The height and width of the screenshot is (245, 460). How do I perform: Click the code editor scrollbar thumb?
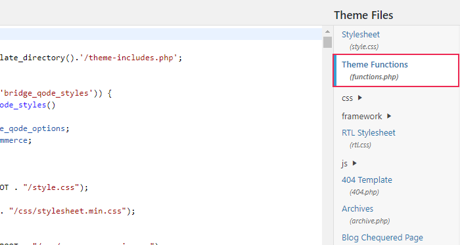click(327, 42)
